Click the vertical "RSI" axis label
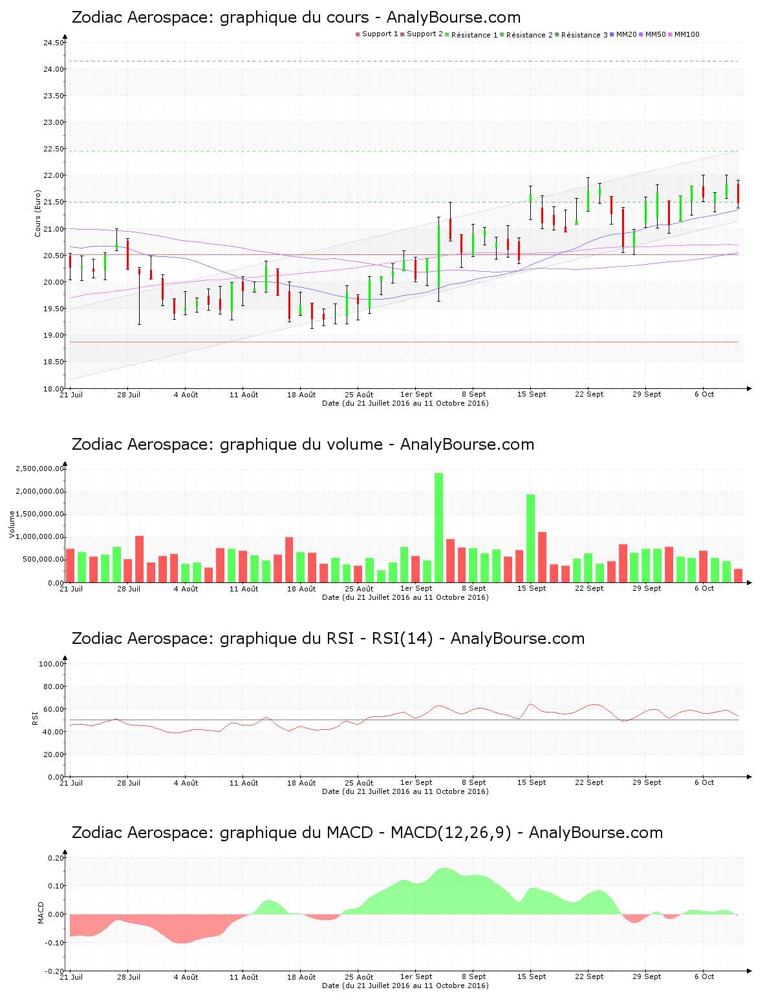Image resolution: width=776 pixels, height=1003 pixels. (x=35, y=718)
